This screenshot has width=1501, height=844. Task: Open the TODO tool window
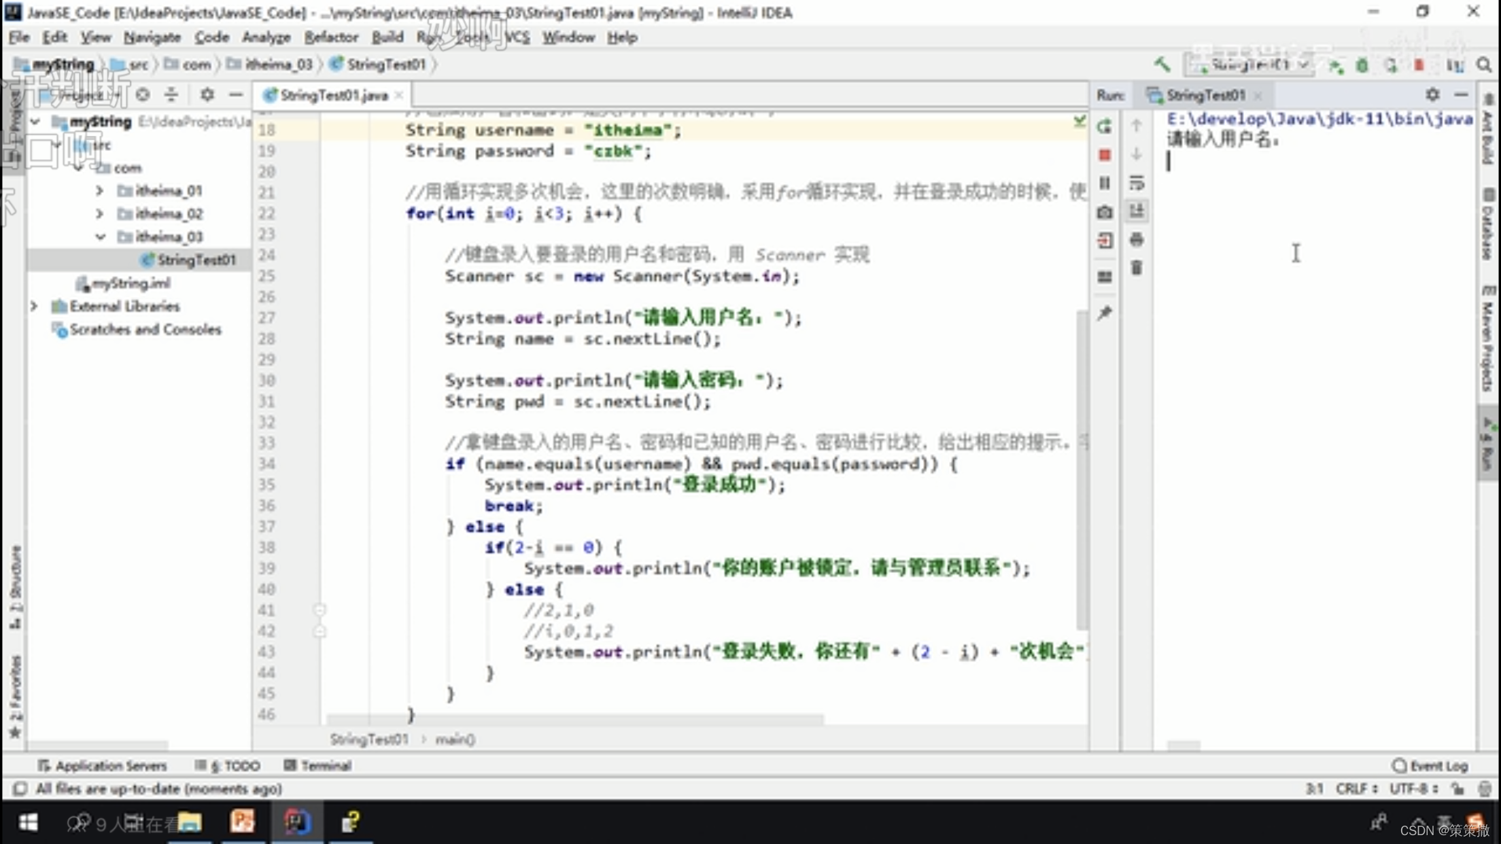(x=227, y=765)
